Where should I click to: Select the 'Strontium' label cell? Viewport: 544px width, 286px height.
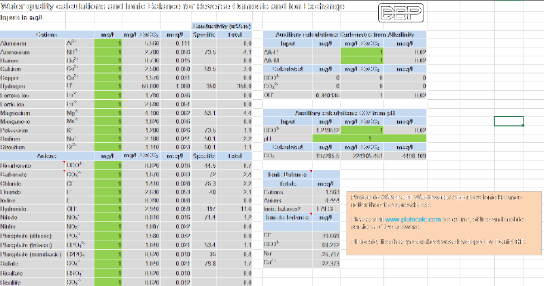click(x=33, y=147)
